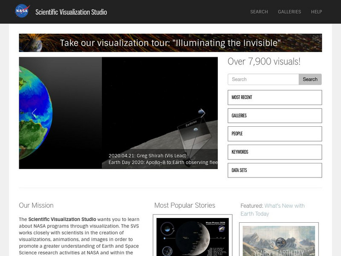Image resolution: width=341 pixels, height=256 pixels.
Task: Open the PEOPLE button
Action: 275,134
